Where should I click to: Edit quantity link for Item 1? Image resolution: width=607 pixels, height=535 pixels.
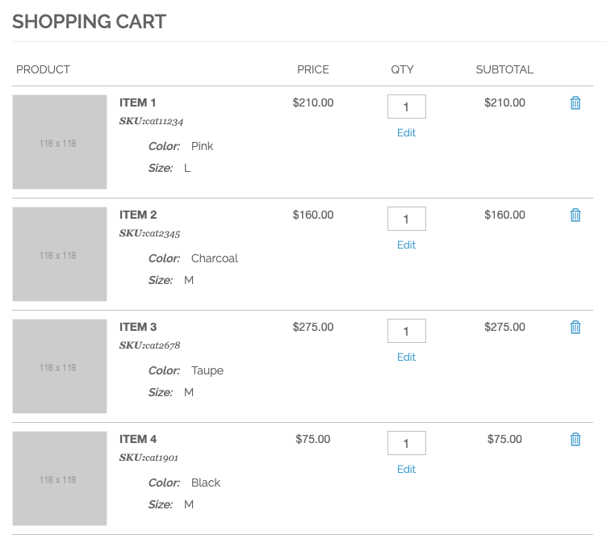(406, 132)
